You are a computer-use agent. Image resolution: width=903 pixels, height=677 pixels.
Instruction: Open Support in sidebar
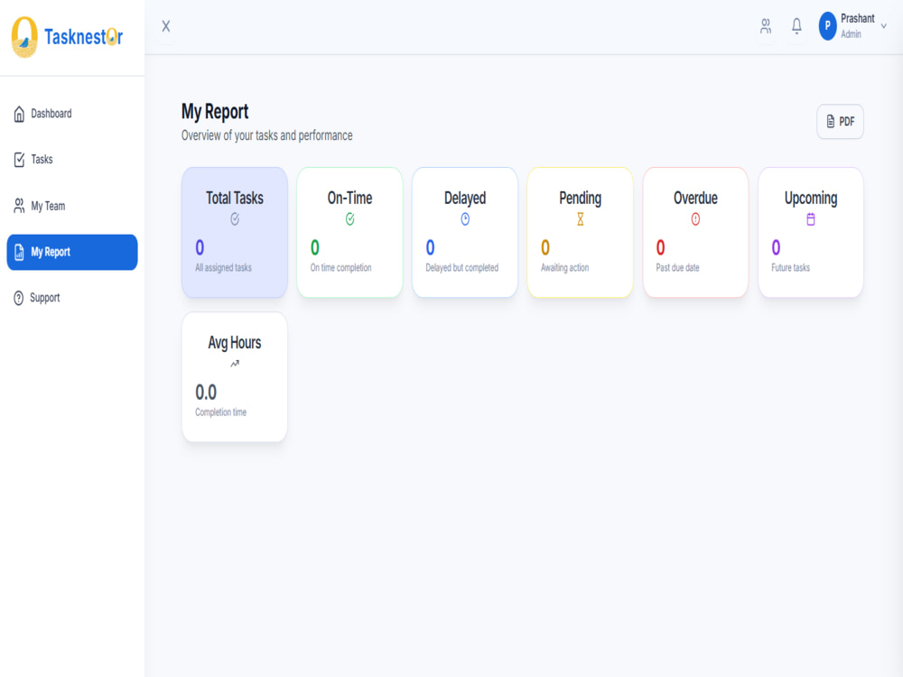[72, 298]
